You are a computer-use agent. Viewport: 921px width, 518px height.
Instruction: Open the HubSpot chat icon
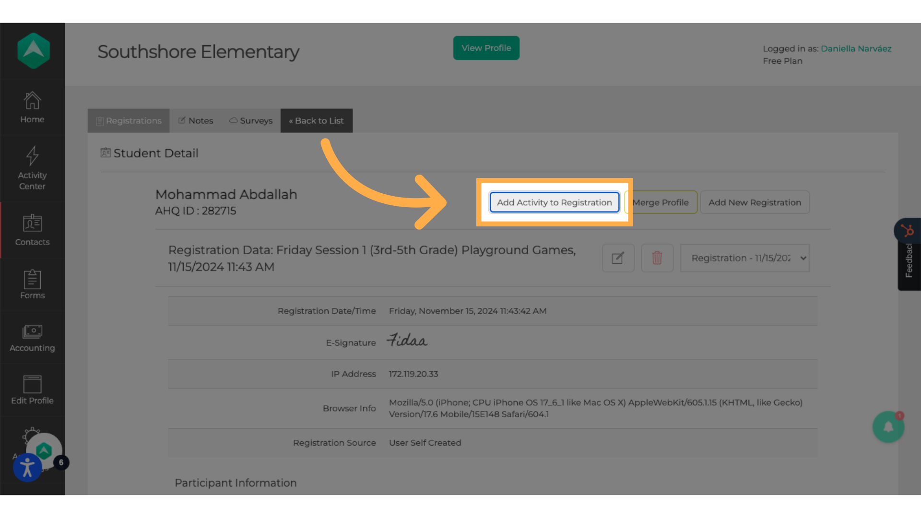pyautogui.click(x=907, y=231)
